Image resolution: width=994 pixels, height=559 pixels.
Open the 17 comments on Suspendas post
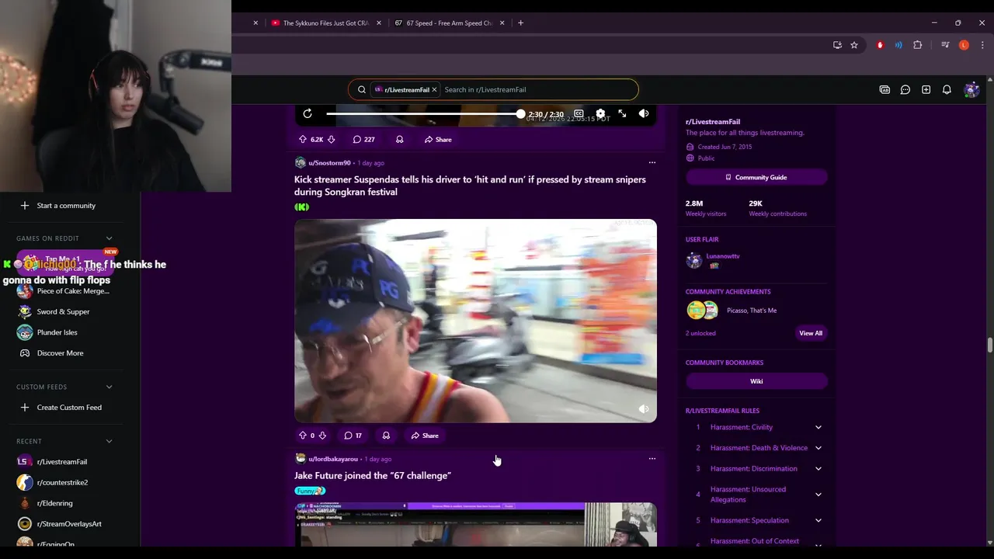point(353,436)
